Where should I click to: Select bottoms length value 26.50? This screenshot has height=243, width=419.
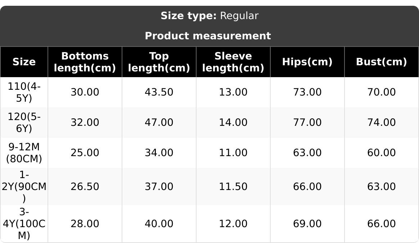coord(85,186)
